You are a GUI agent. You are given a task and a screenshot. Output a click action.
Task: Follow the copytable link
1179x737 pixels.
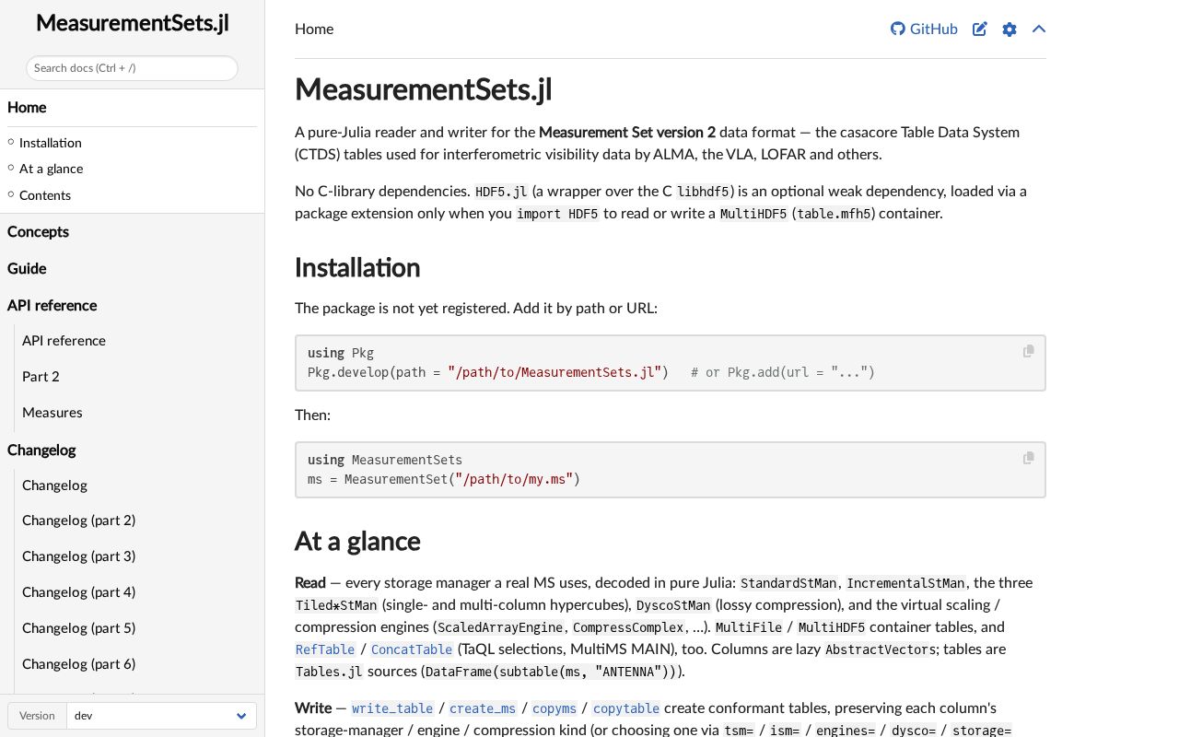(x=626, y=708)
